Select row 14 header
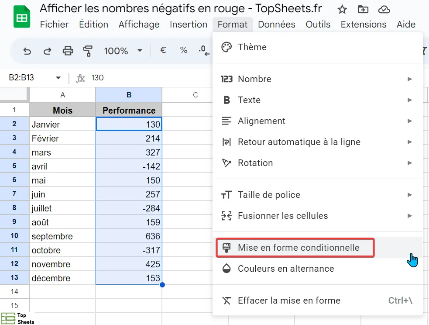The width and height of the screenshot is (429, 325). click(14, 292)
